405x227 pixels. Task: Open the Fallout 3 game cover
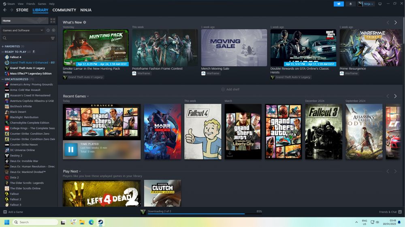coord(324,132)
